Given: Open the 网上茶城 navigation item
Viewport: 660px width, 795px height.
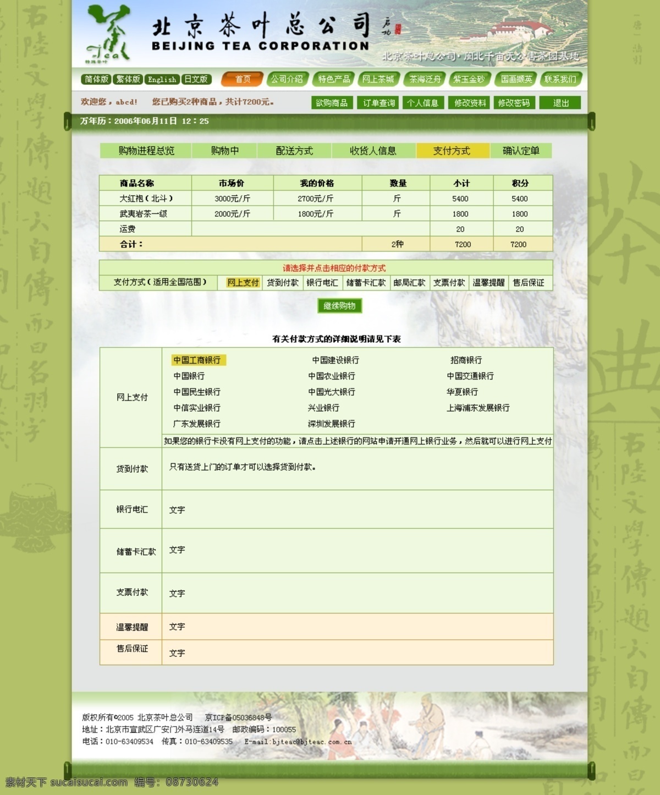Looking at the screenshot, I should point(378,79).
